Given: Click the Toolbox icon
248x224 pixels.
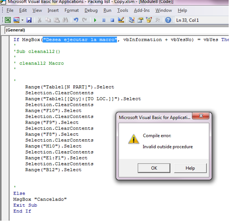Looking at the screenshot, I should click(x=157, y=20).
